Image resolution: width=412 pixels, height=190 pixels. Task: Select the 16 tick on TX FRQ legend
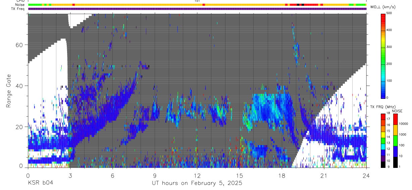click(389, 125)
